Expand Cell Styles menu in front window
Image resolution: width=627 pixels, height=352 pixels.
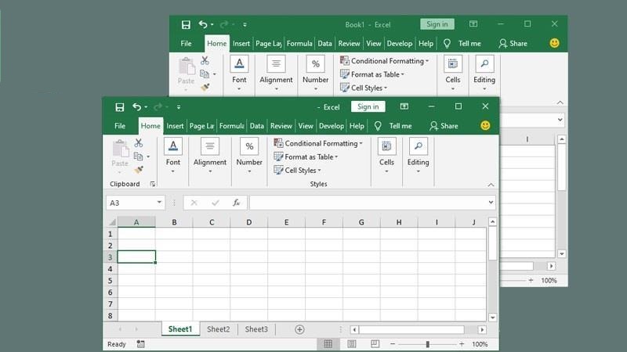(x=298, y=171)
